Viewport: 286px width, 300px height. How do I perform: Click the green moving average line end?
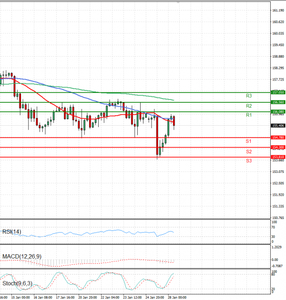[x=174, y=100]
